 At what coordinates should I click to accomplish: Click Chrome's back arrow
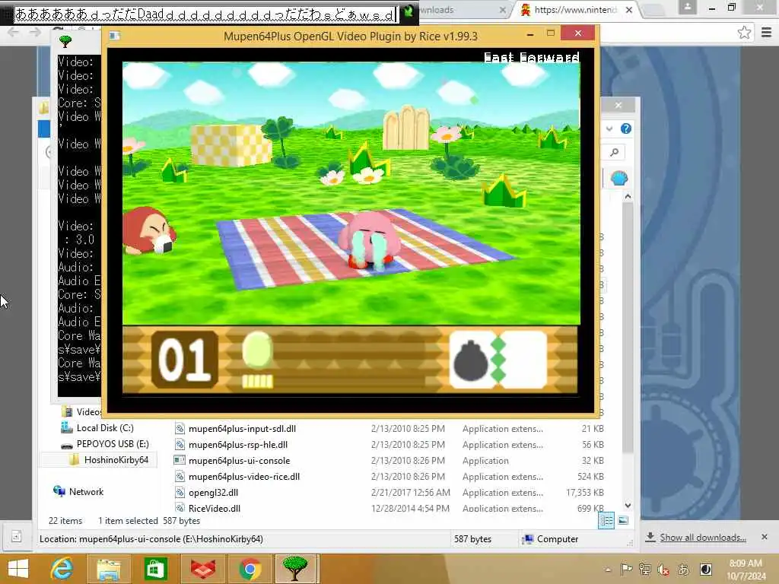coord(14,33)
